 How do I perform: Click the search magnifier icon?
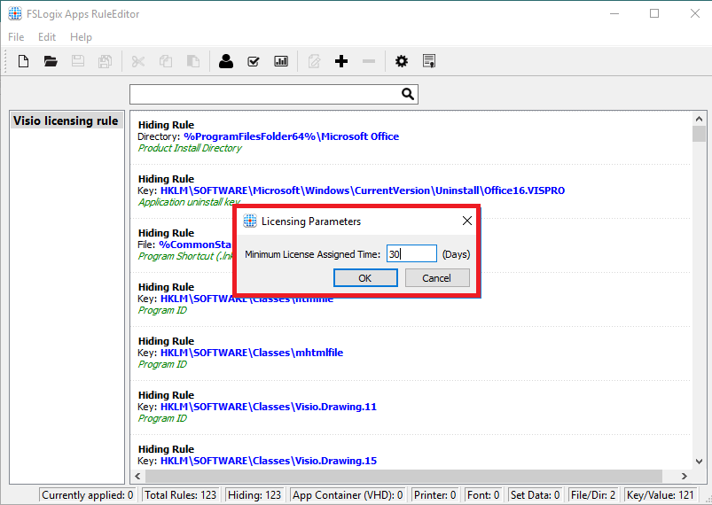[408, 94]
